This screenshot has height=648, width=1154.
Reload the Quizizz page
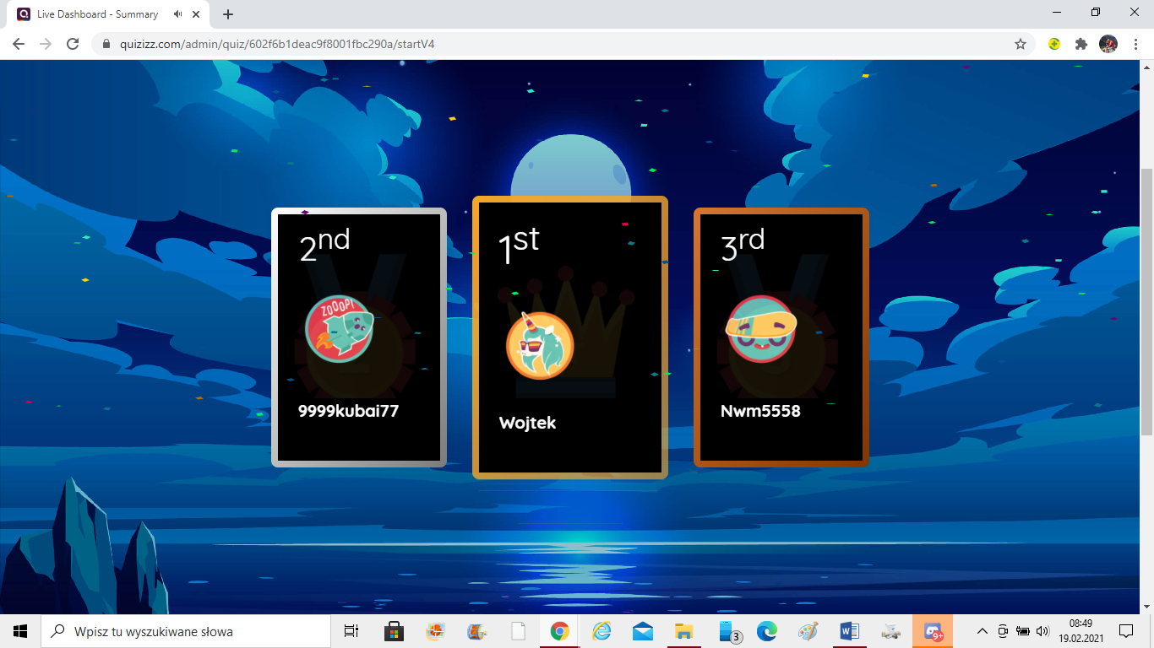73,44
